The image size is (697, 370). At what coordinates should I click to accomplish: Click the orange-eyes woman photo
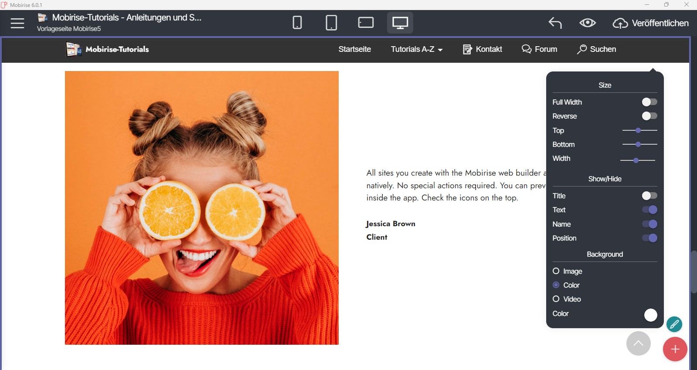click(202, 208)
